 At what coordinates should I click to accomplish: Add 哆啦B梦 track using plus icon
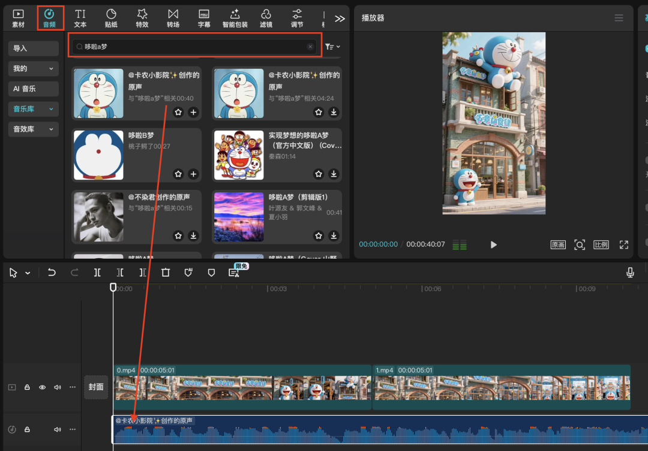click(x=193, y=174)
